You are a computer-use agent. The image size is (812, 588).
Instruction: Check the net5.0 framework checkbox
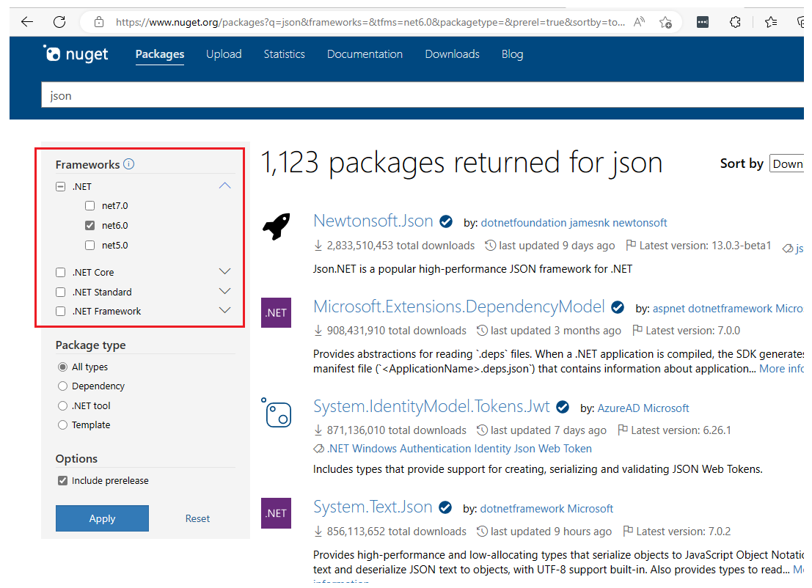[x=90, y=246]
